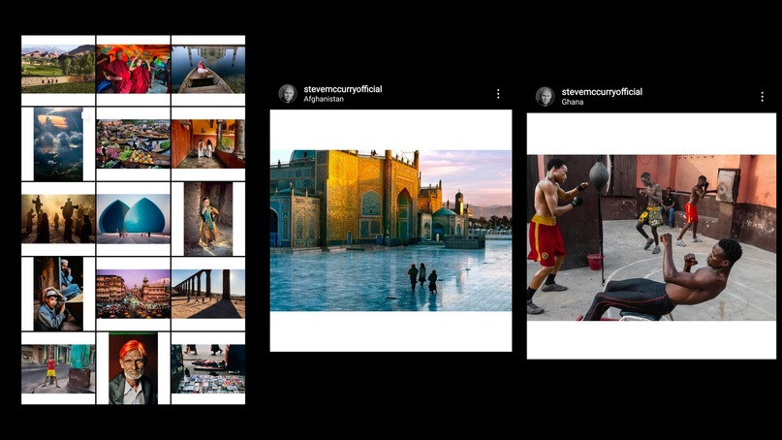Open stevemccurryofficial username on Ghana post

(602, 92)
